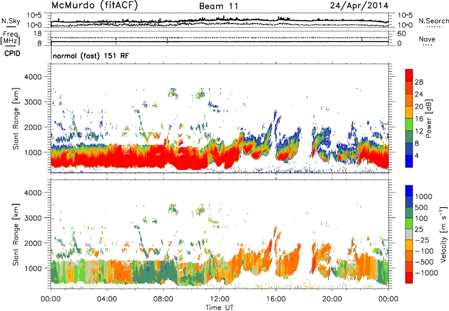Select the teal Power swatch between 8 and 12
This screenshot has height=311, width=449.
click(x=409, y=136)
